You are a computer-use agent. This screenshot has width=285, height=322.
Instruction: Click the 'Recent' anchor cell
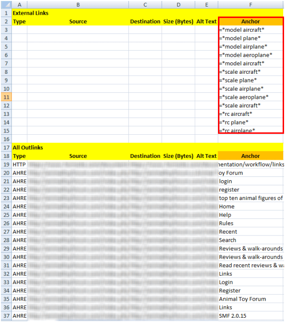[x=251, y=232]
